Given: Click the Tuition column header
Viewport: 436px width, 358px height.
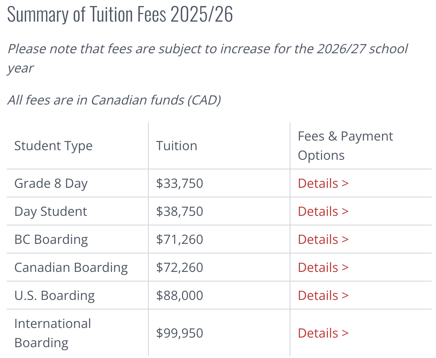Looking at the screenshot, I should click(176, 146).
